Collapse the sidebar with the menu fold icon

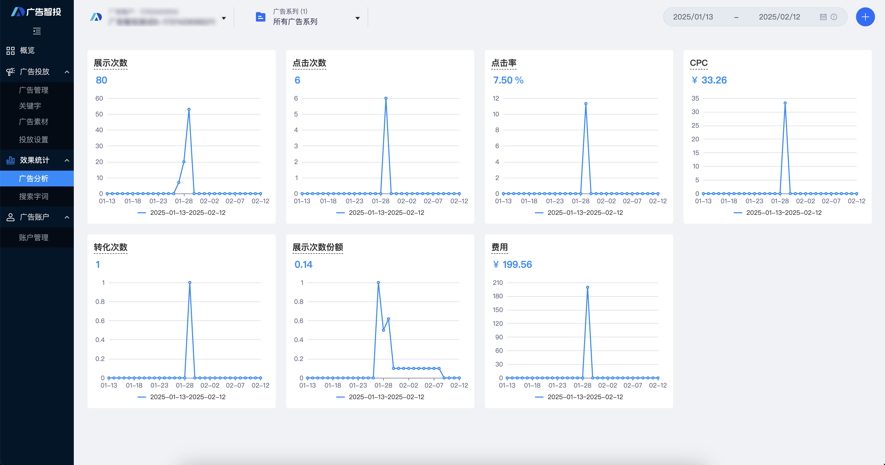coord(37,31)
